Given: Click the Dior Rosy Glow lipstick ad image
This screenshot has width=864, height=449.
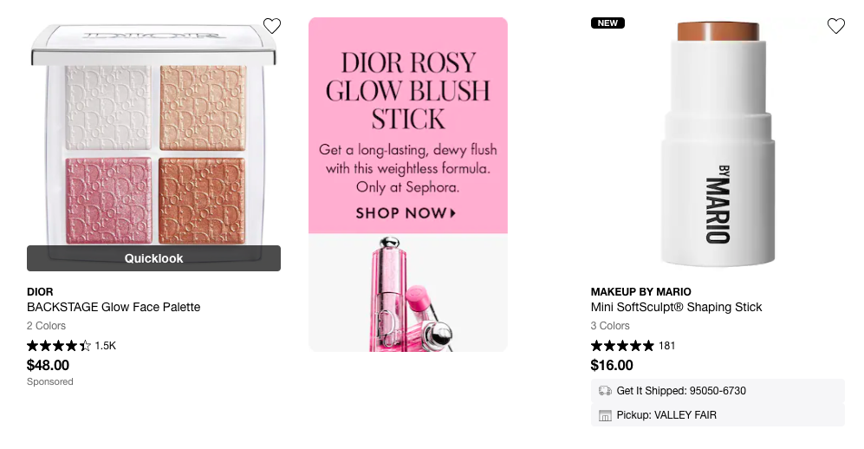Looking at the screenshot, I should click(x=407, y=295).
